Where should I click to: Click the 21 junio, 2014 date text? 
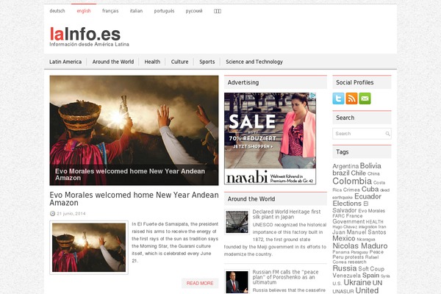(x=71, y=214)
